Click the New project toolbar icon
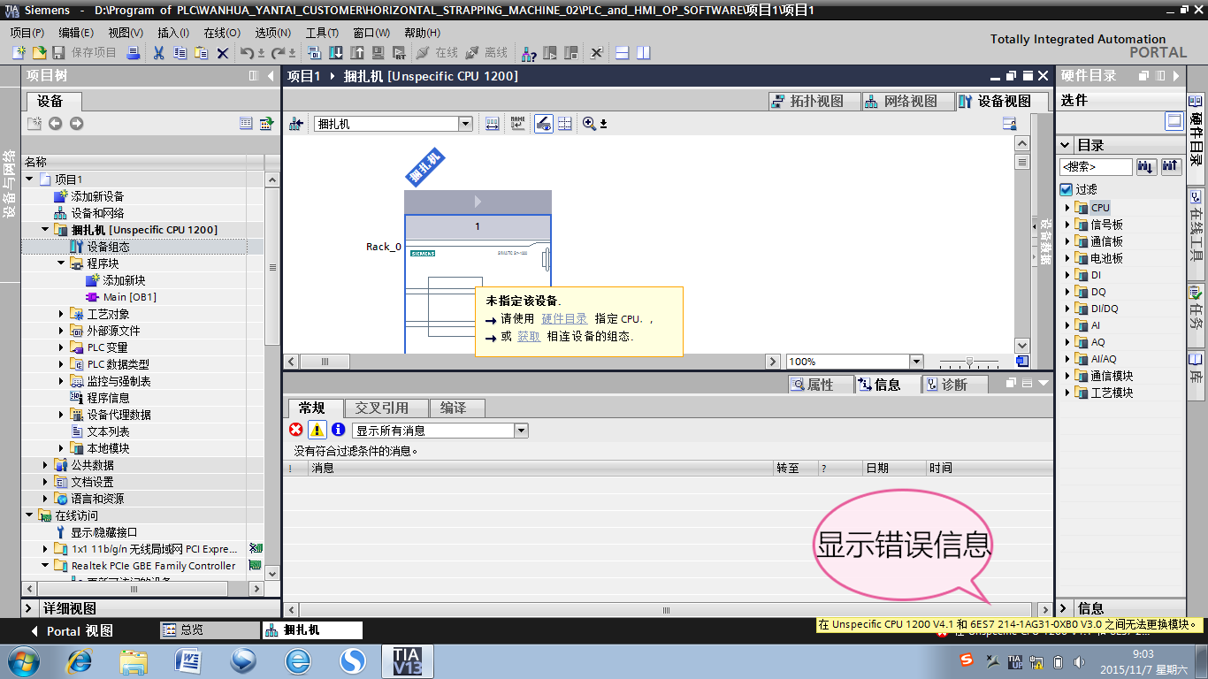This screenshot has width=1208, height=679. [19, 53]
